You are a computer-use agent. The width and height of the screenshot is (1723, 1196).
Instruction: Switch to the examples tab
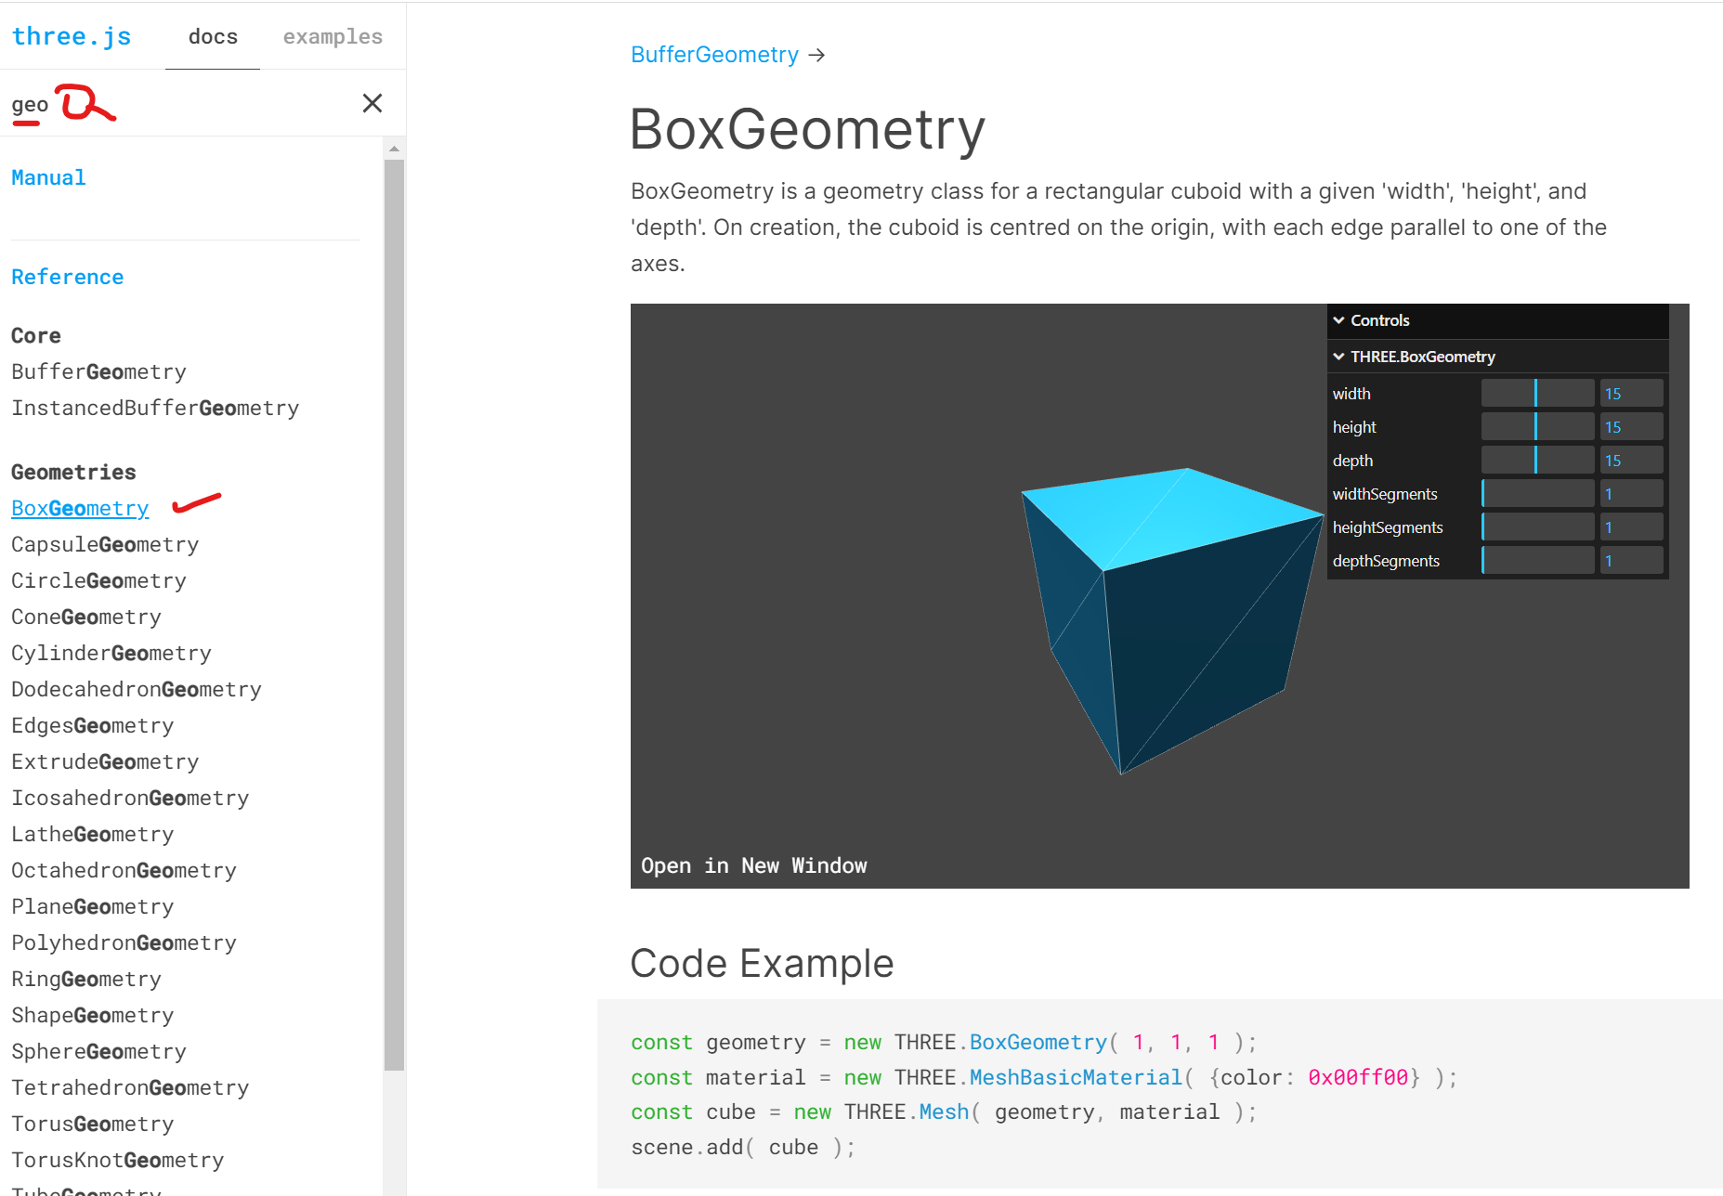click(x=333, y=36)
